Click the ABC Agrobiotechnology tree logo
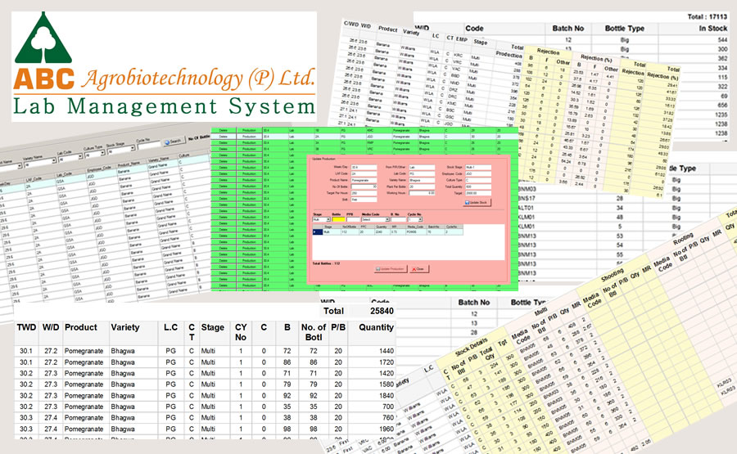 click(43, 38)
